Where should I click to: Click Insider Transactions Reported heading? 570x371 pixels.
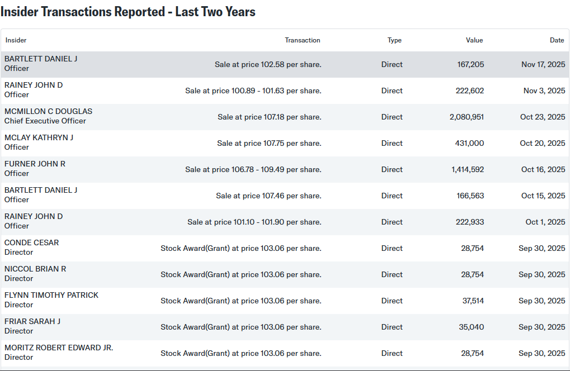(128, 12)
